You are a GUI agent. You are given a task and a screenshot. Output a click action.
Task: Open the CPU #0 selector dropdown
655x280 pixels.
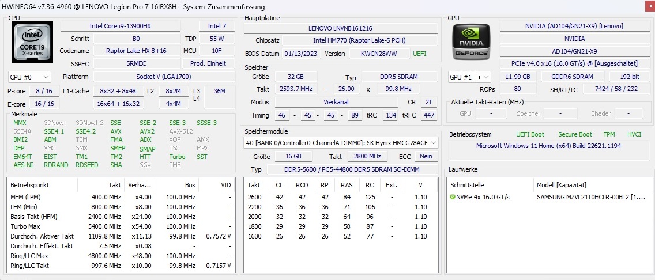pyautogui.click(x=29, y=77)
